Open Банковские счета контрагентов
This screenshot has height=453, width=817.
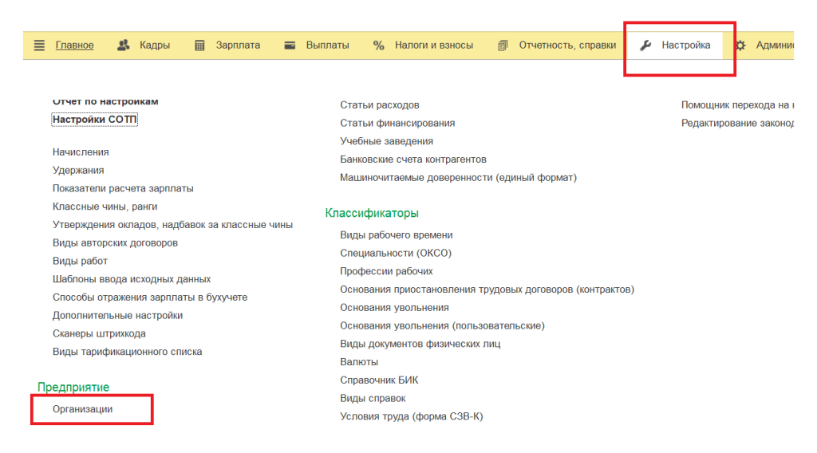click(413, 160)
